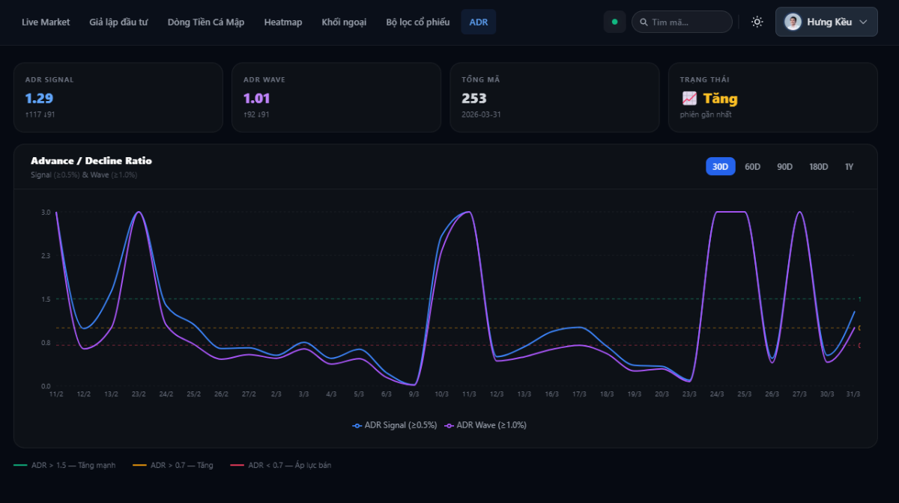Click the date 2026-03-31
This screenshot has width=899, height=503.
(x=481, y=115)
